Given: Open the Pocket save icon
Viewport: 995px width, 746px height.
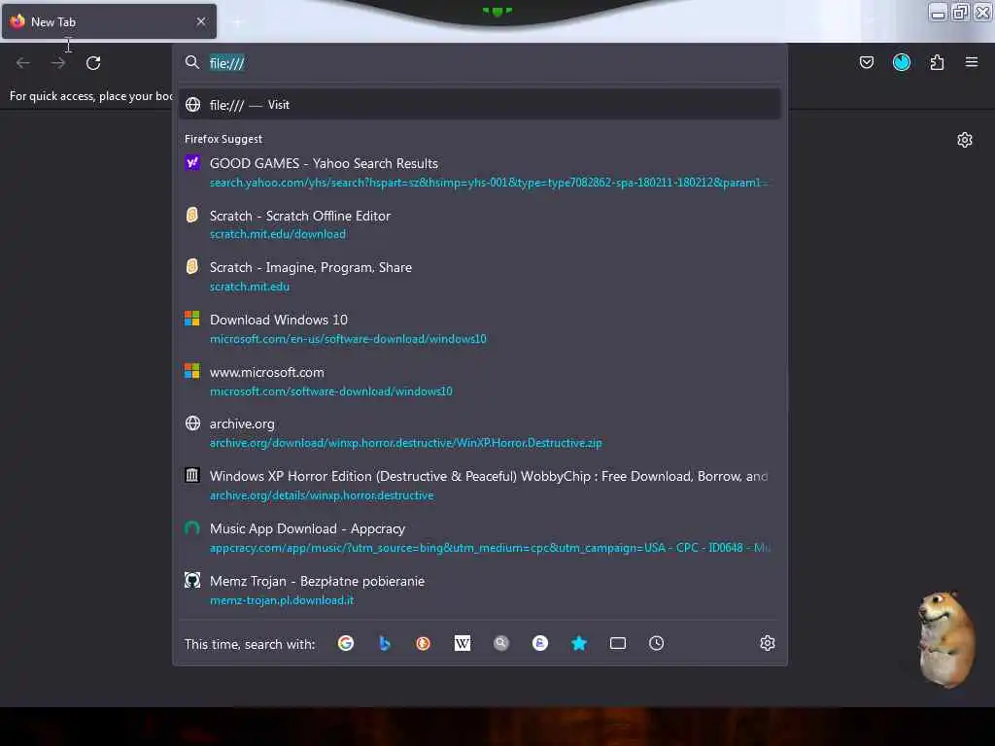Looking at the screenshot, I should pos(866,62).
